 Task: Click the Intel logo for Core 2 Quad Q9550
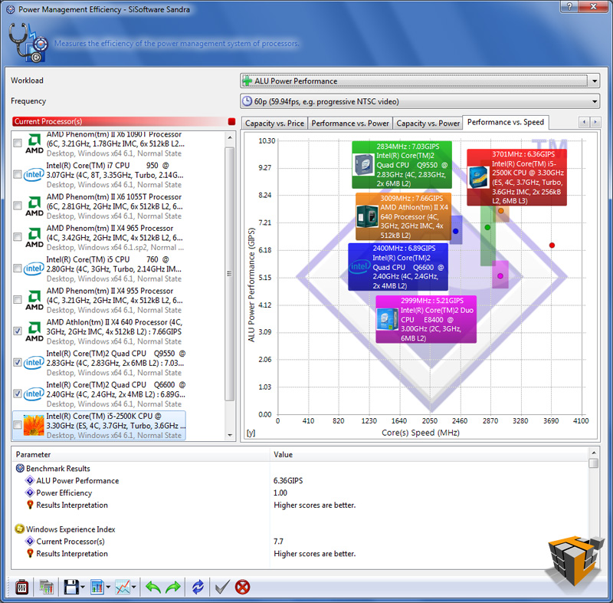pos(34,362)
